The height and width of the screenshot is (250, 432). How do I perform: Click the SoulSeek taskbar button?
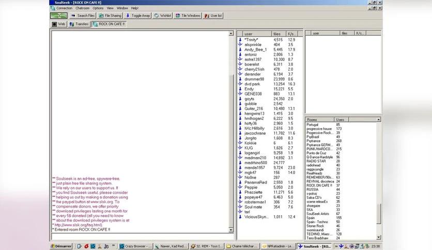point(315,246)
